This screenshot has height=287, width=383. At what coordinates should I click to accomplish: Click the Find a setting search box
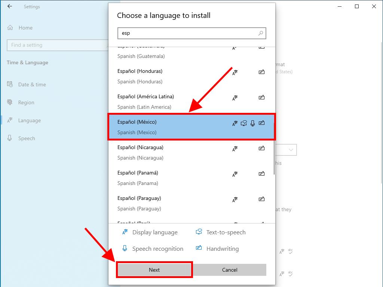pos(56,45)
